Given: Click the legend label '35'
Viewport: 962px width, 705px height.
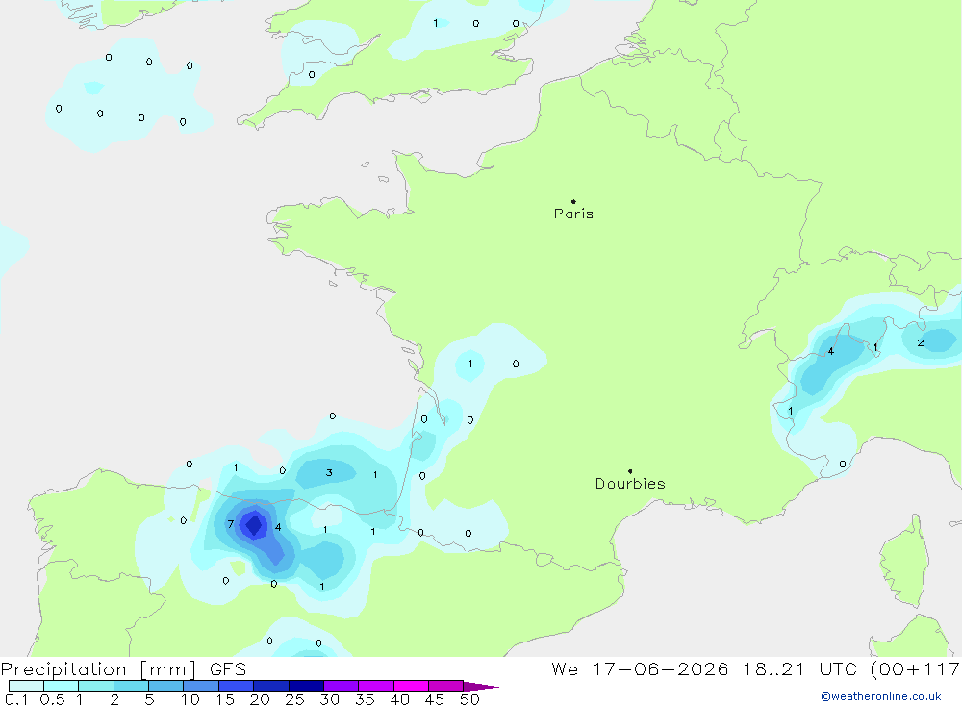Looking at the screenshot, I should click(365, 699).
